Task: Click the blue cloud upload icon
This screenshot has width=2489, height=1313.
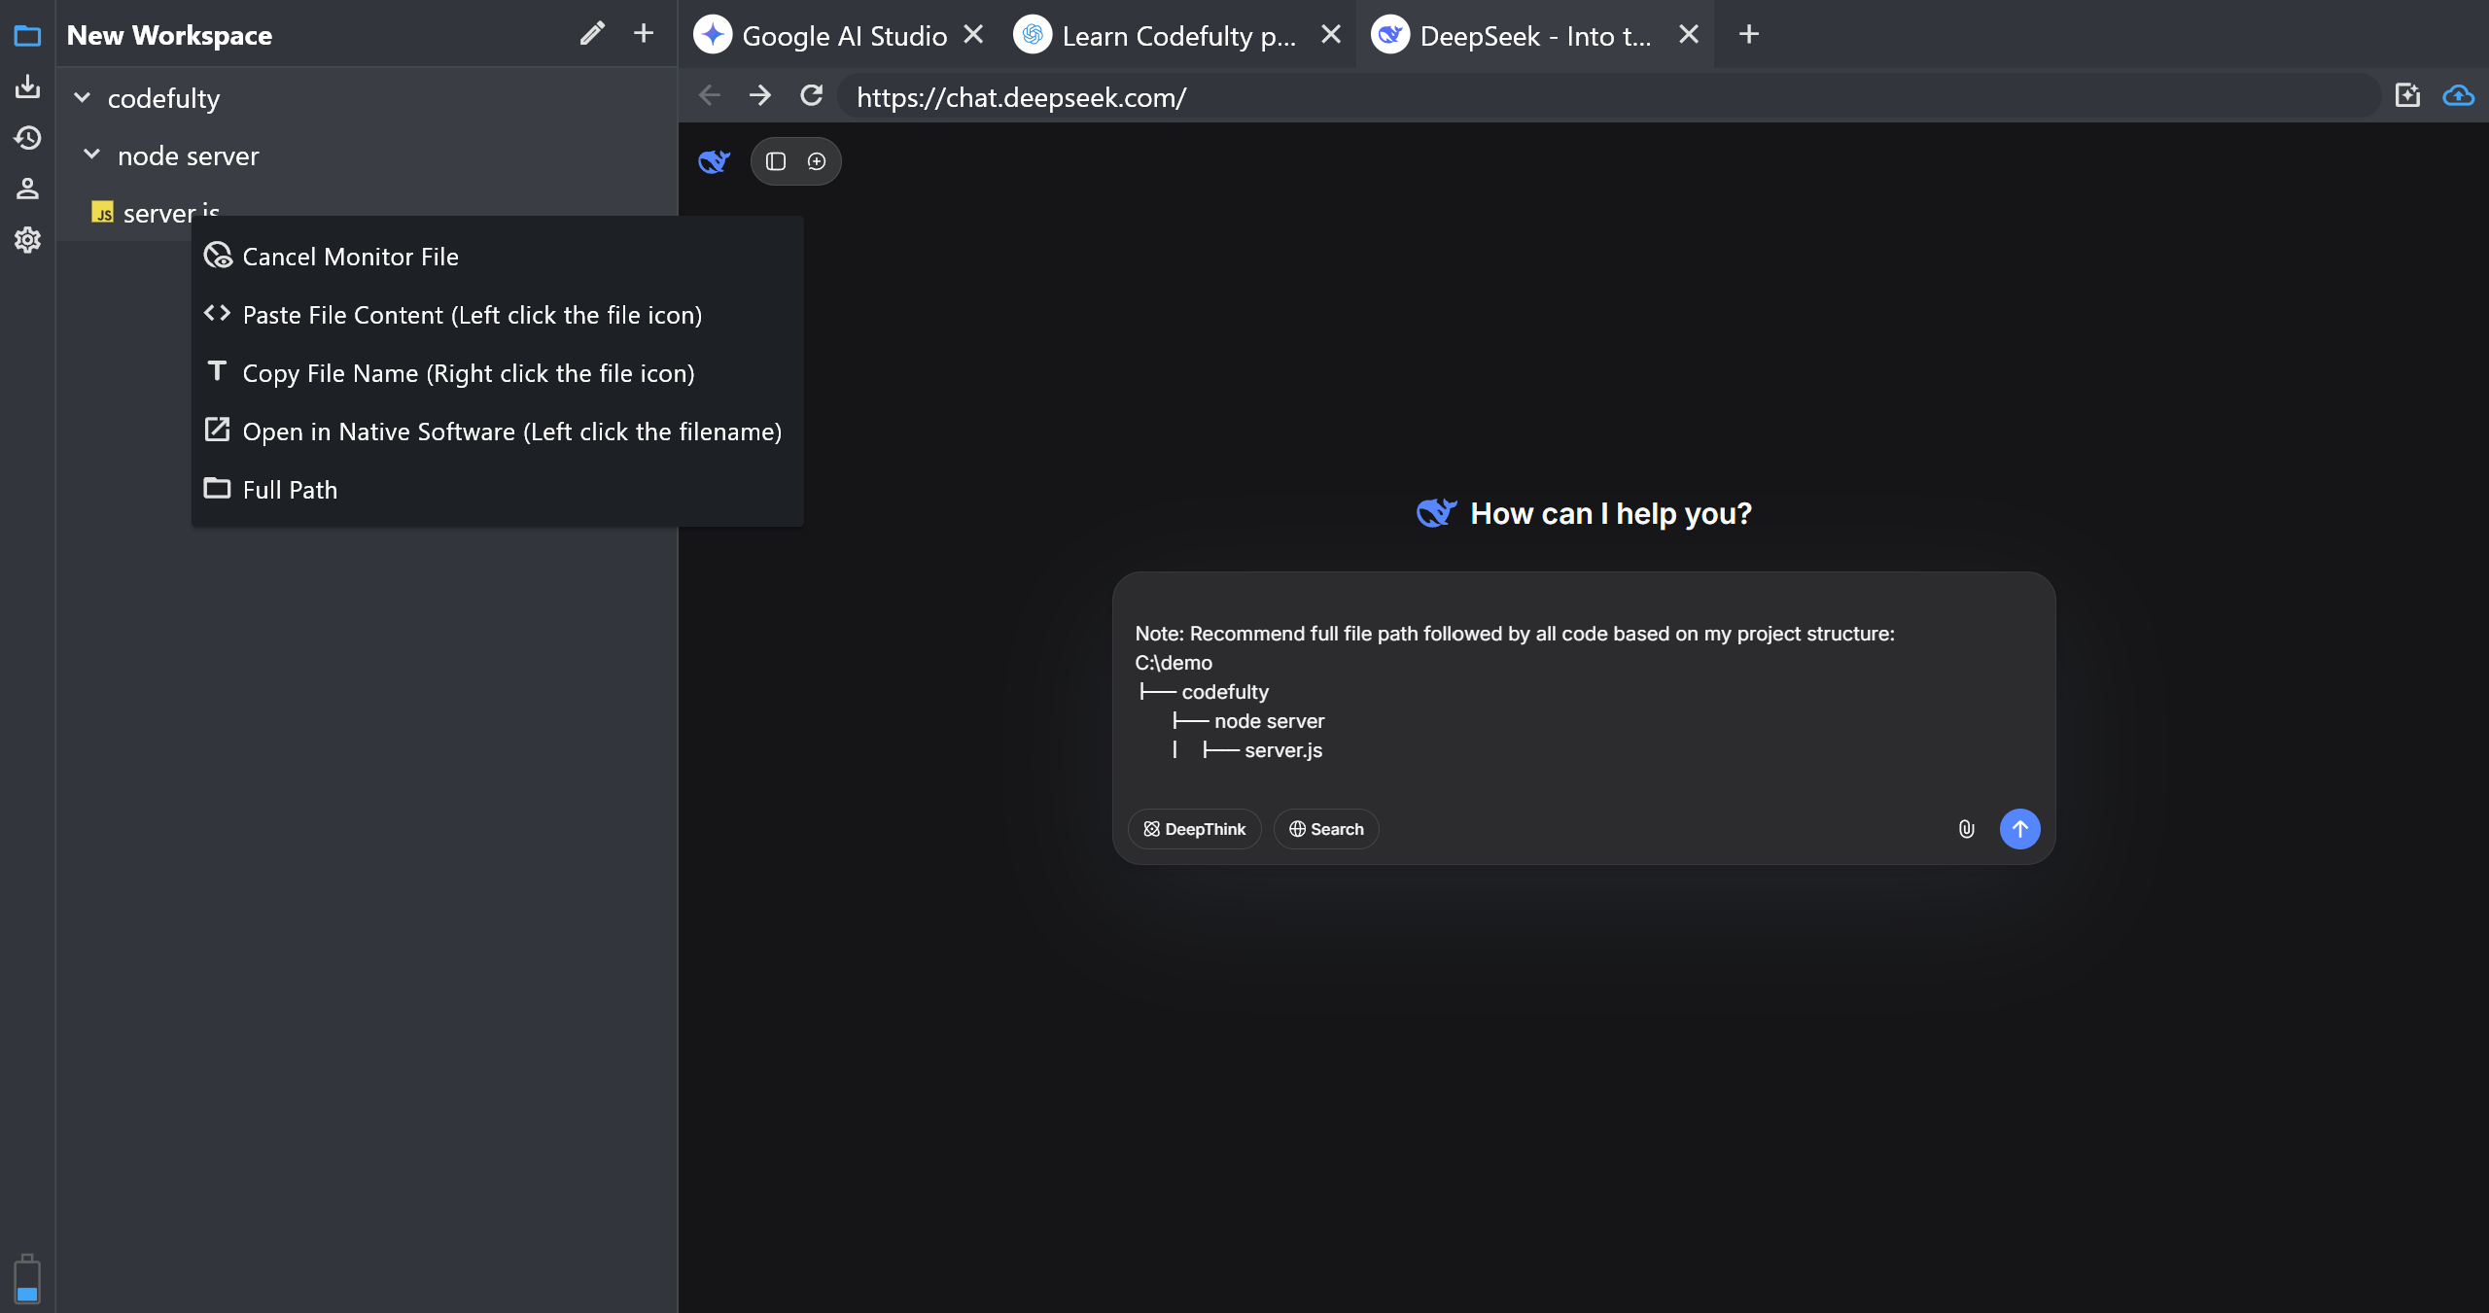Action: pos(2458,95)
